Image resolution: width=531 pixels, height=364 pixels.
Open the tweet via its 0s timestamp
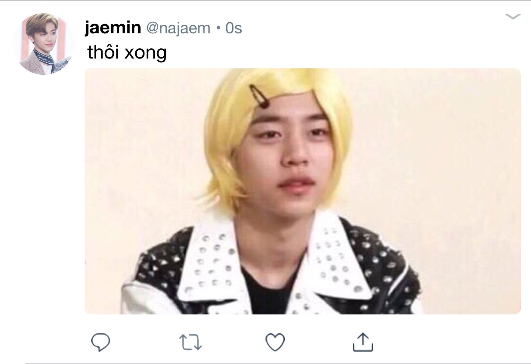[233, 28]
